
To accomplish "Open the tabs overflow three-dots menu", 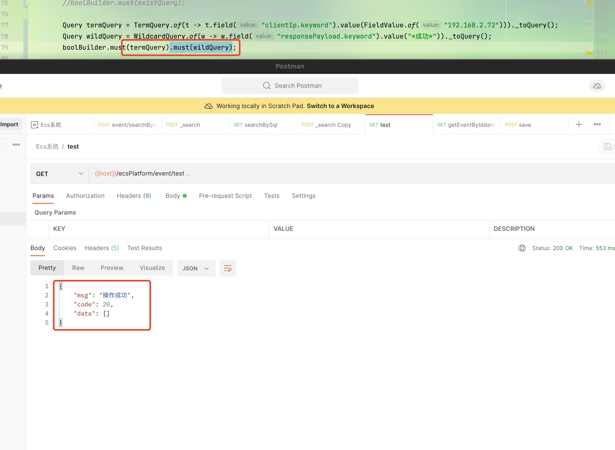I will tap(597, 125).
